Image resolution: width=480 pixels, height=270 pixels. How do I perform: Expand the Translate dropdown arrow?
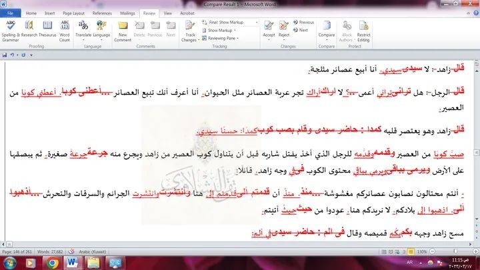point(83,40)
